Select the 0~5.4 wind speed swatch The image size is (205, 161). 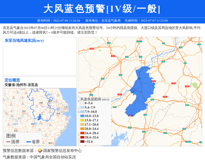click(x=82, y=103)
